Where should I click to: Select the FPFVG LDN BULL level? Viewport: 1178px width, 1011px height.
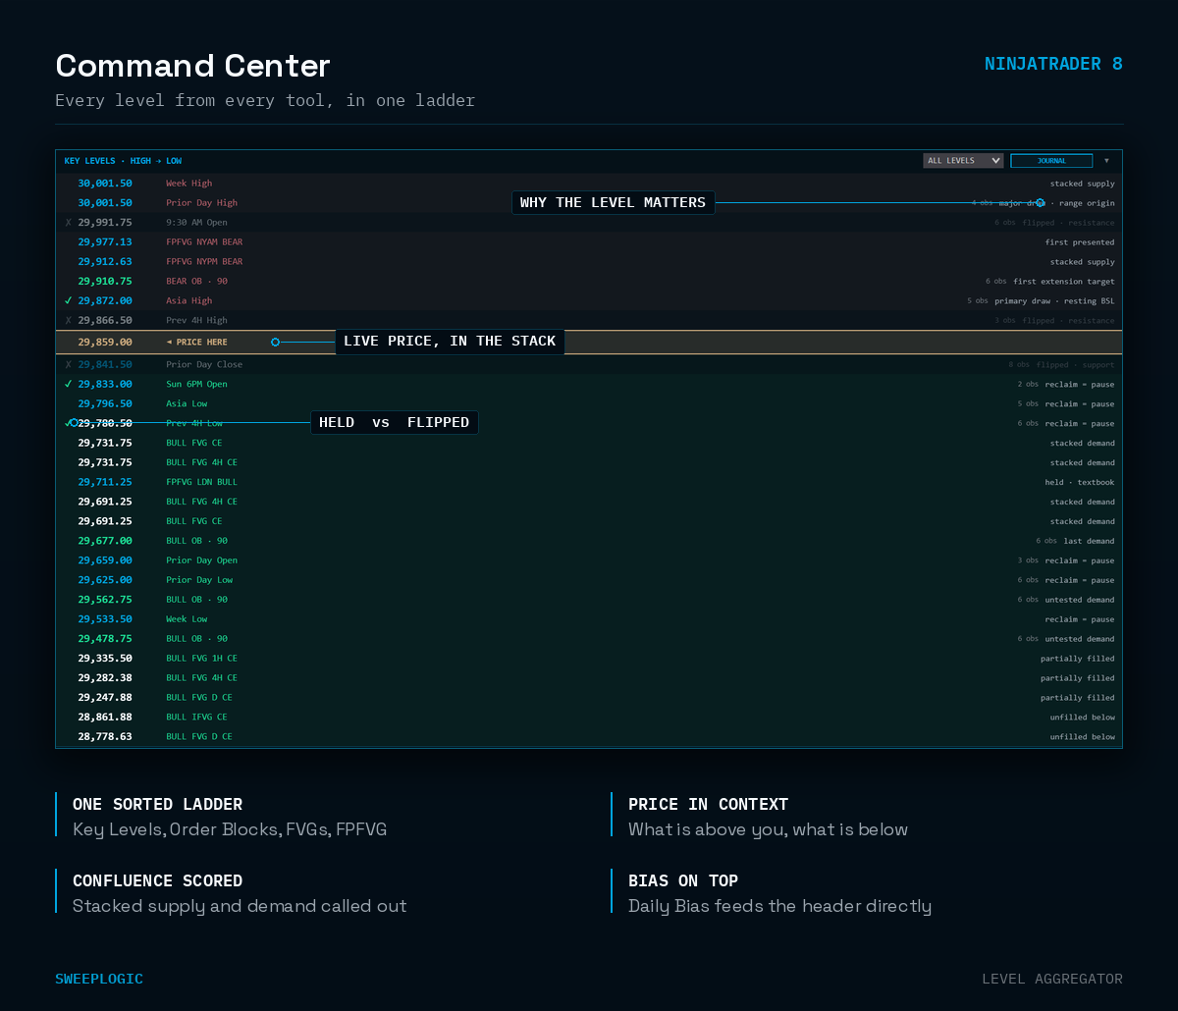pos(201,482)
